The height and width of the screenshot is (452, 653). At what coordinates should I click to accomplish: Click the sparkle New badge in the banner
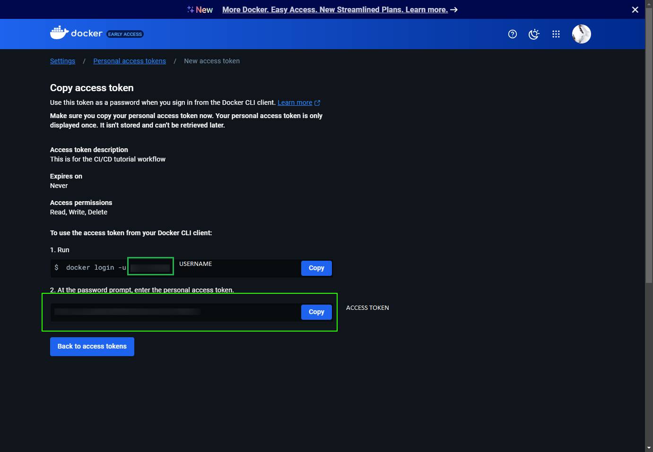click(x=200, y=9)
